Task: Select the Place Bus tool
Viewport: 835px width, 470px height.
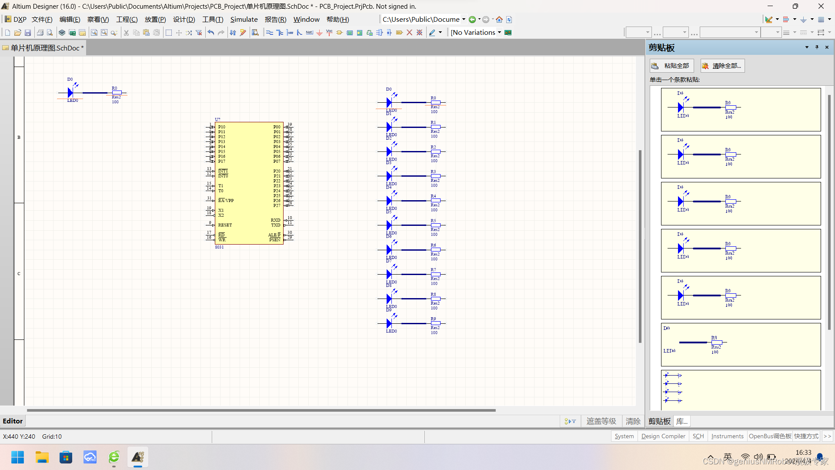Action: pos(280,32)
